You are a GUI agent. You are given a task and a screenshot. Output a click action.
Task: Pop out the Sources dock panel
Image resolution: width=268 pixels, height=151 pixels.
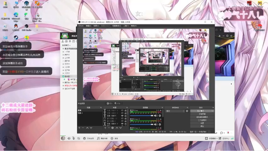tap(127, 107)
